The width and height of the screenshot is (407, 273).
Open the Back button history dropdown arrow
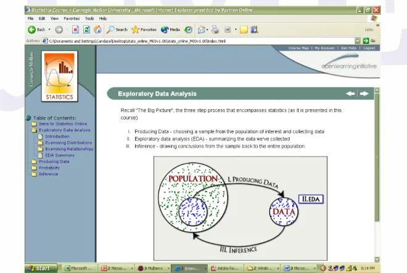pyautogui.click(x=49, y=30)
